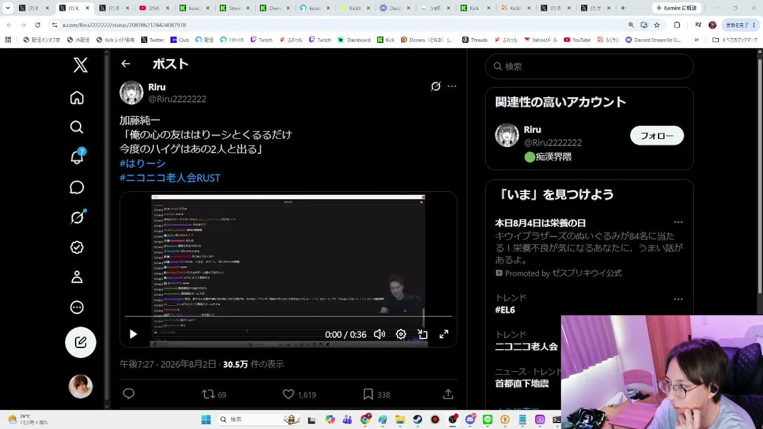The height and width of the screenshot is (429, 763).
Task: Open Notifications bell with 7 badge
Action: click(77, 157)
